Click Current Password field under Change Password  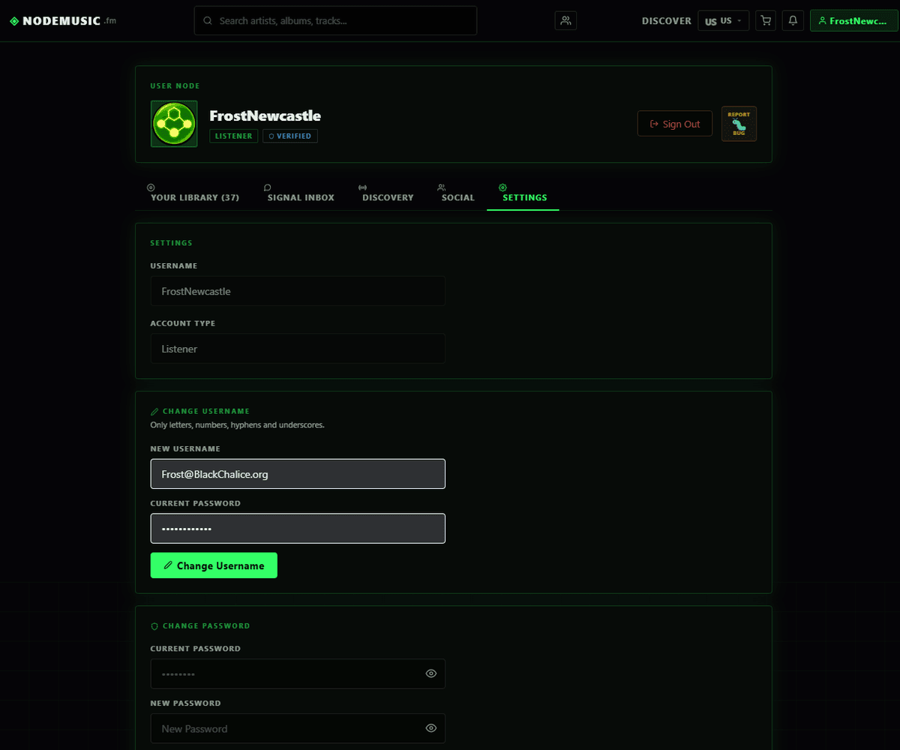tap(298, 673)
